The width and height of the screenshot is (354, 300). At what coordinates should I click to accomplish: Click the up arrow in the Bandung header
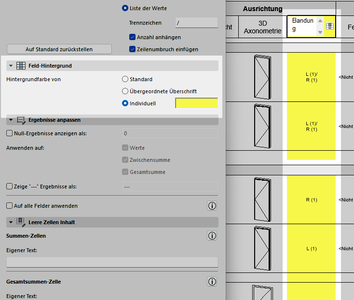click(x=320, y=21)
